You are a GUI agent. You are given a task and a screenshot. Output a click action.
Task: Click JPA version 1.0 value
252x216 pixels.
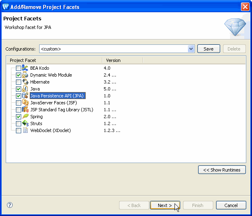(x=107, y=96)
